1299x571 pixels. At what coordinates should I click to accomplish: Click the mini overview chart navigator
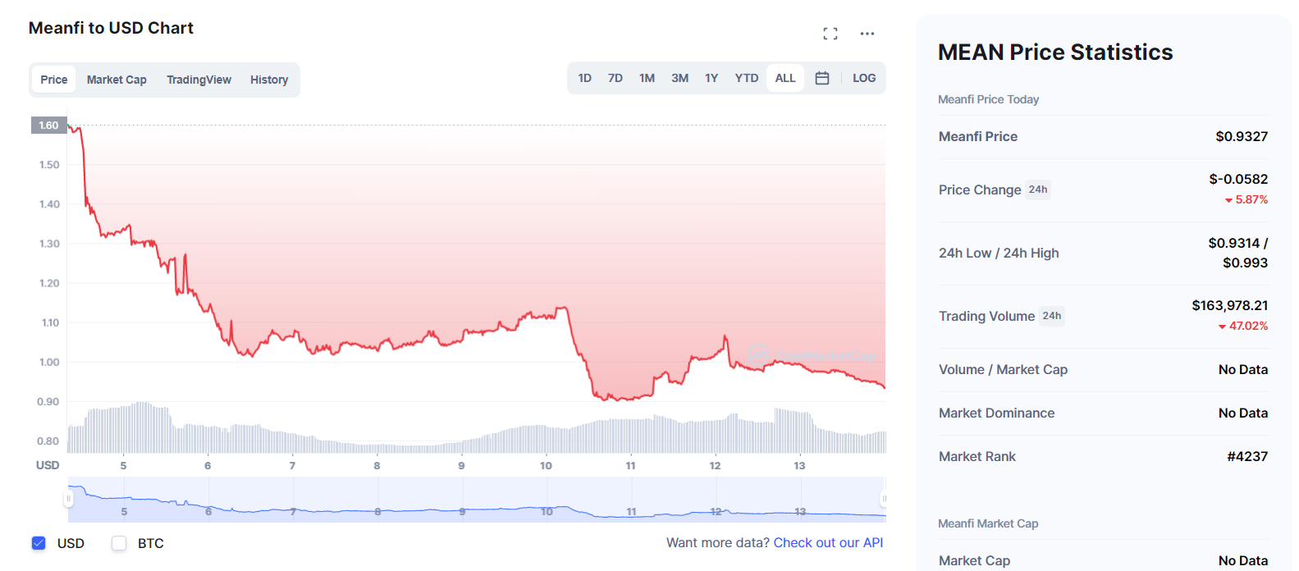(x=477, y=500)
